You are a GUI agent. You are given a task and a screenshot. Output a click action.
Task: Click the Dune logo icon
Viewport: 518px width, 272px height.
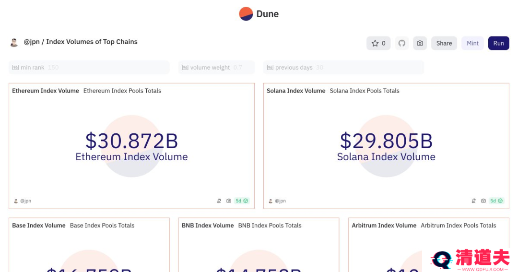(246, 14)
